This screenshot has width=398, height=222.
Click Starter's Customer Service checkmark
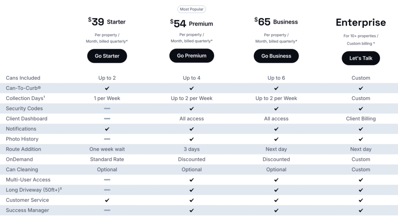point(107,200)
